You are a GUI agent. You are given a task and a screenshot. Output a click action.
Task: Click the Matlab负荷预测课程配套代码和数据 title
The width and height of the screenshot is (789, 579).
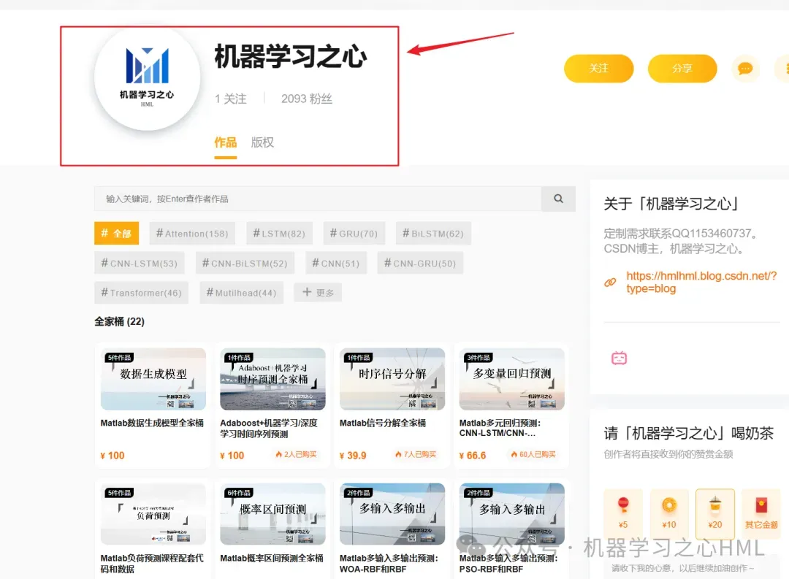tap(152, 564)
